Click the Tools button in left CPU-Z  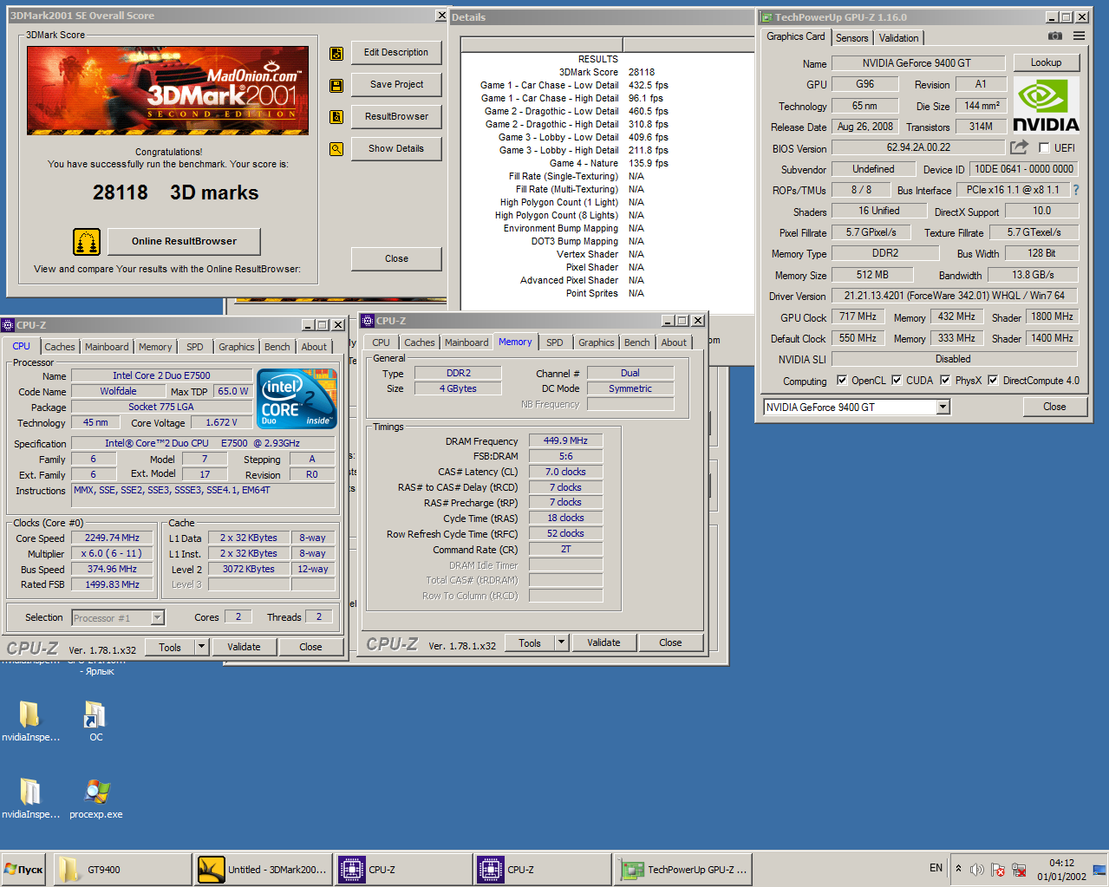pyautogui.click(x=170, y=647)
